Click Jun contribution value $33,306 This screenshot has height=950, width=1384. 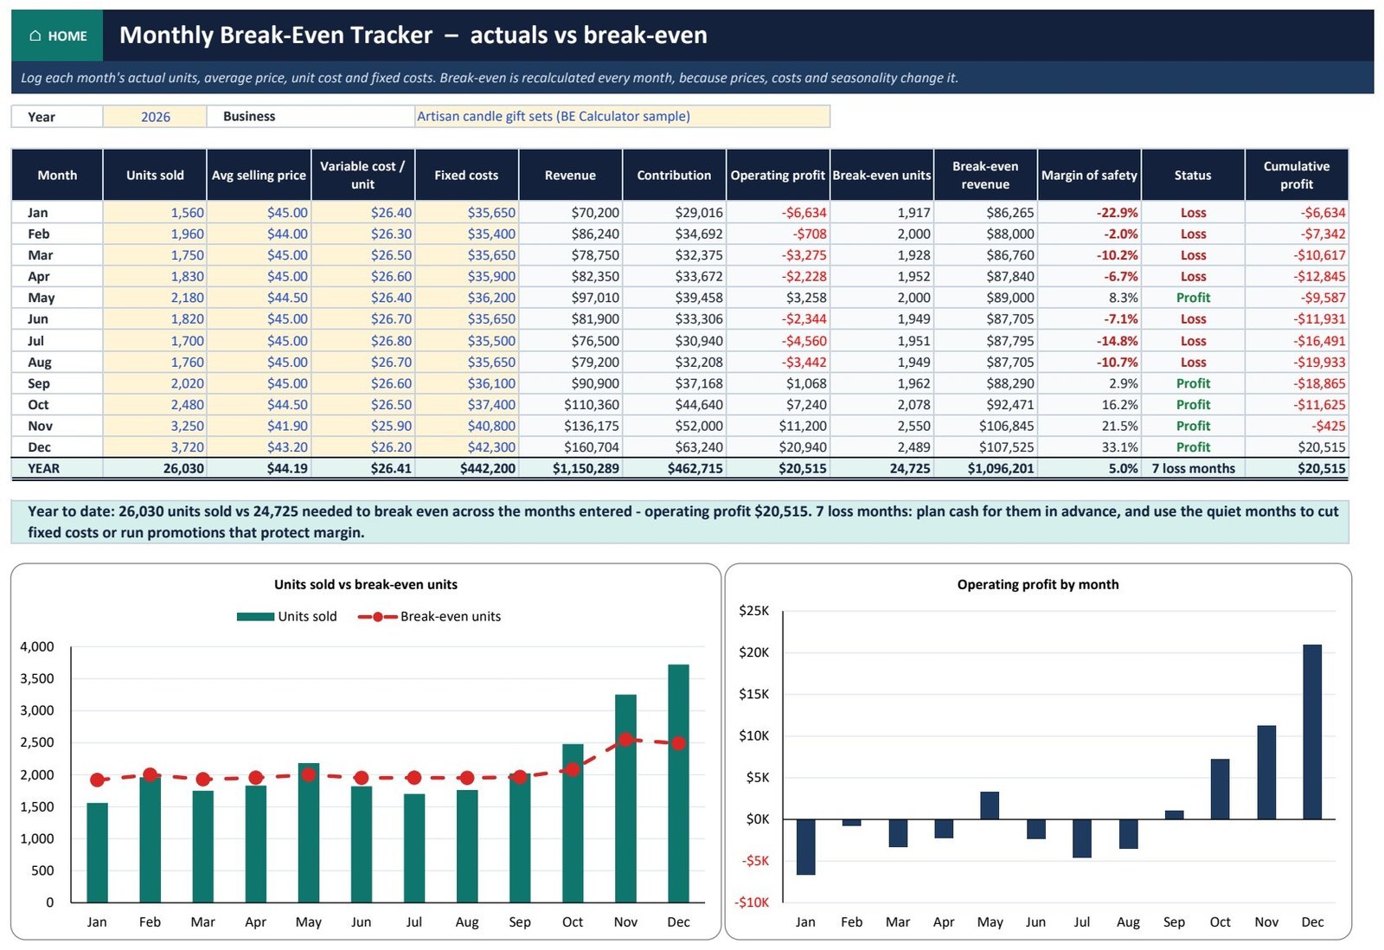pos(674,319)
